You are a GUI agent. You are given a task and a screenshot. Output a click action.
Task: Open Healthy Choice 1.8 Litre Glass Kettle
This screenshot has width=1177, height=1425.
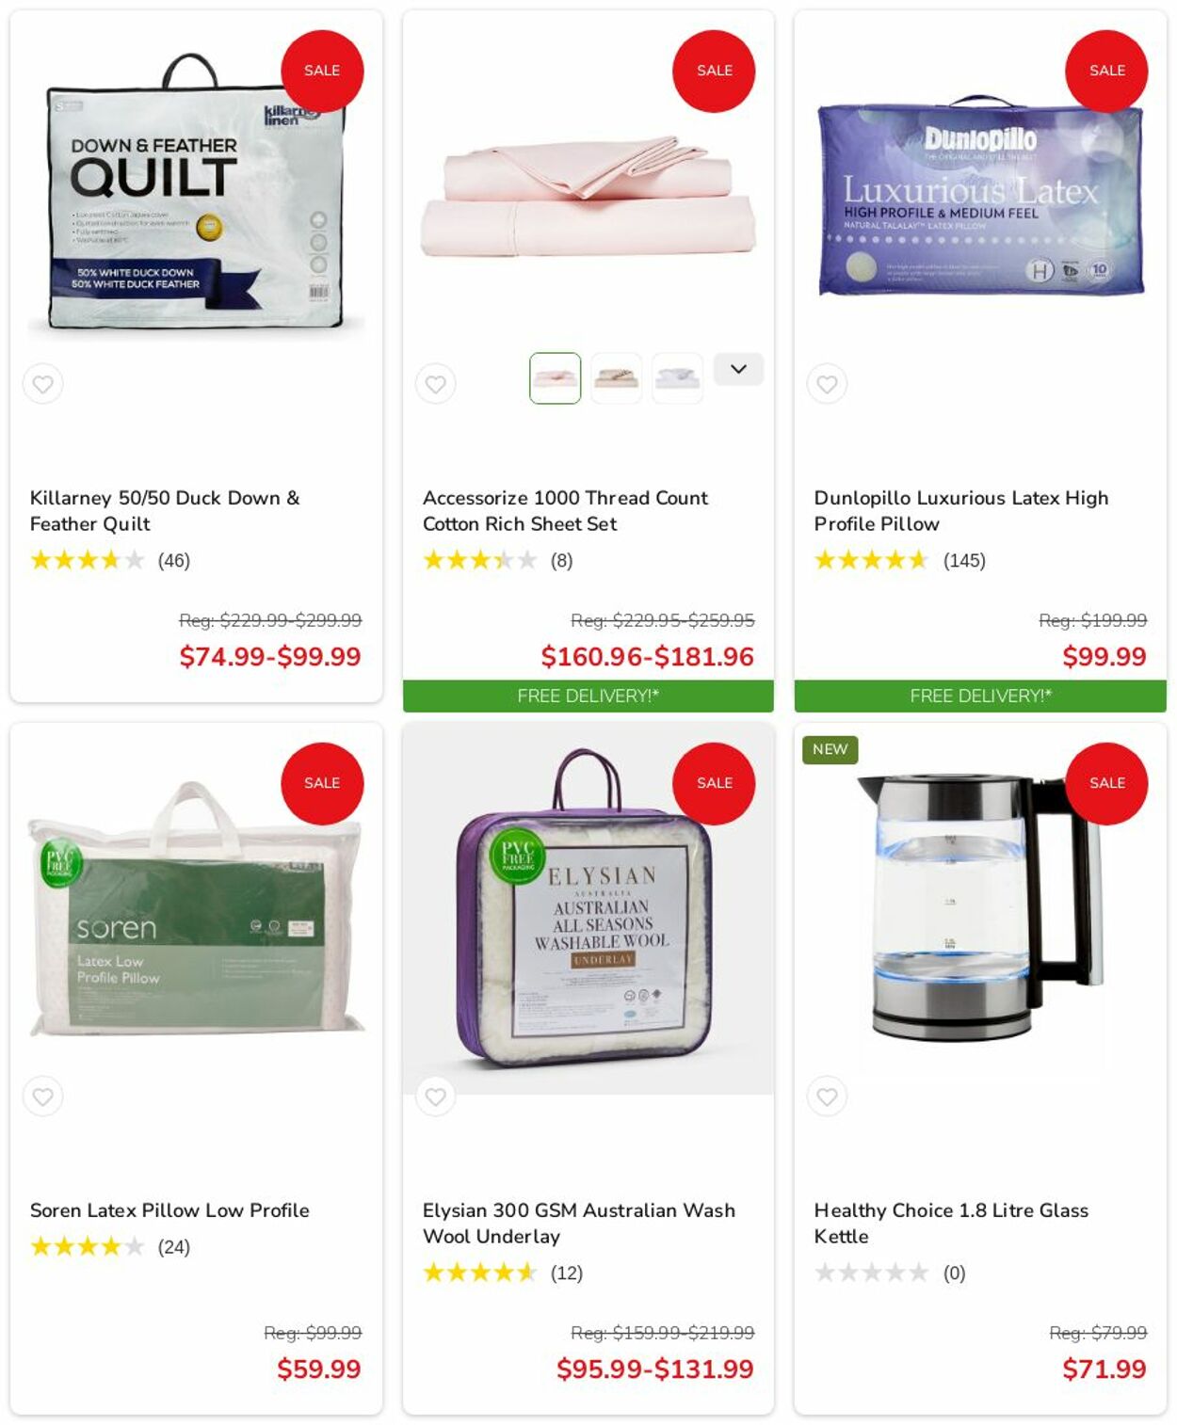[951, 1223]
